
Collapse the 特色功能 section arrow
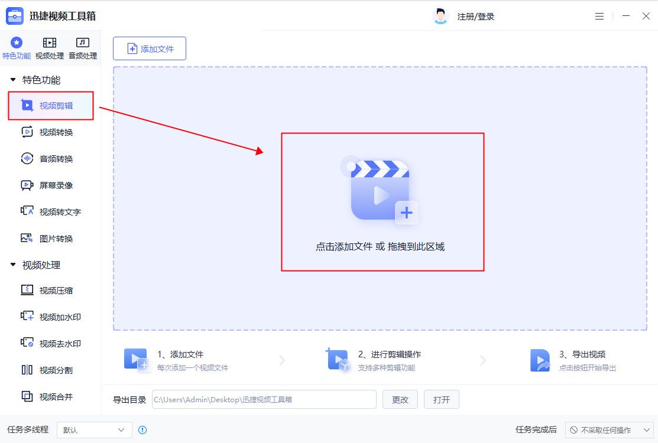[x=13, y=79]
